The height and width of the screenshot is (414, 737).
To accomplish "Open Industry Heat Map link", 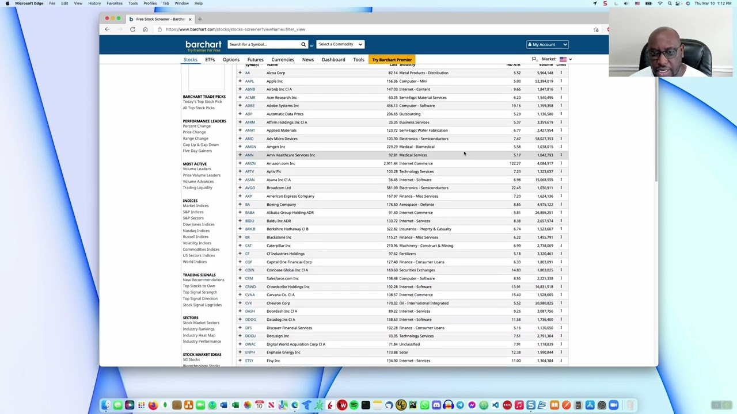I will (x=199, y=335).
